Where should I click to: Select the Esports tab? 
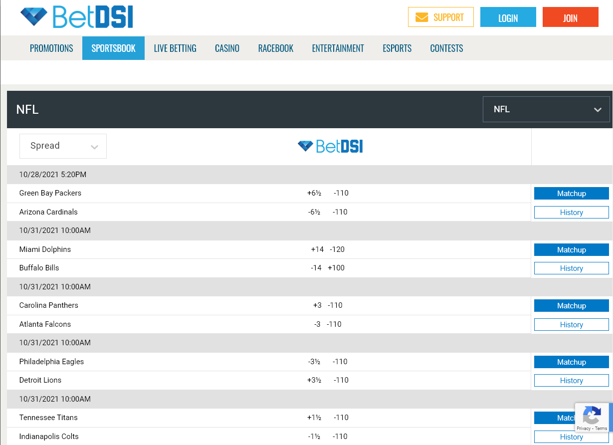point(397,48)
